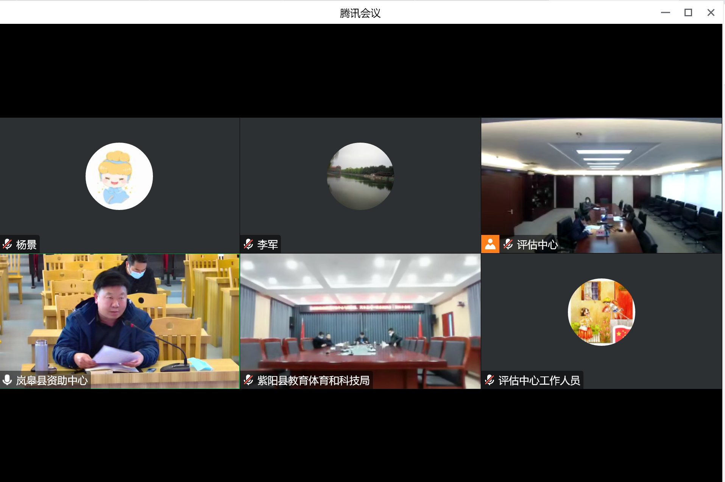Screen dimensions: 725x482
Task: Click the muted mic icon beside 评估中心
Action: click(x=508, y=244)
